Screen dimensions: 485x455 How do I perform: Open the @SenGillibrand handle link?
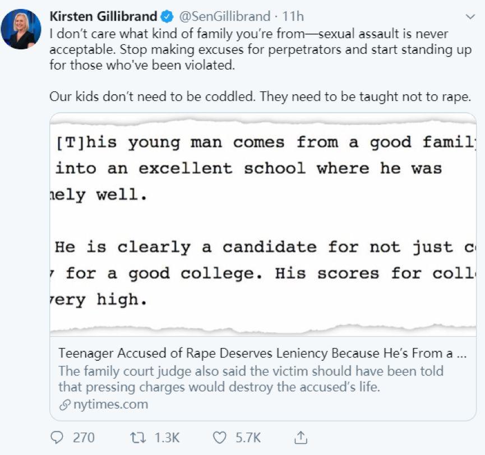224,16
